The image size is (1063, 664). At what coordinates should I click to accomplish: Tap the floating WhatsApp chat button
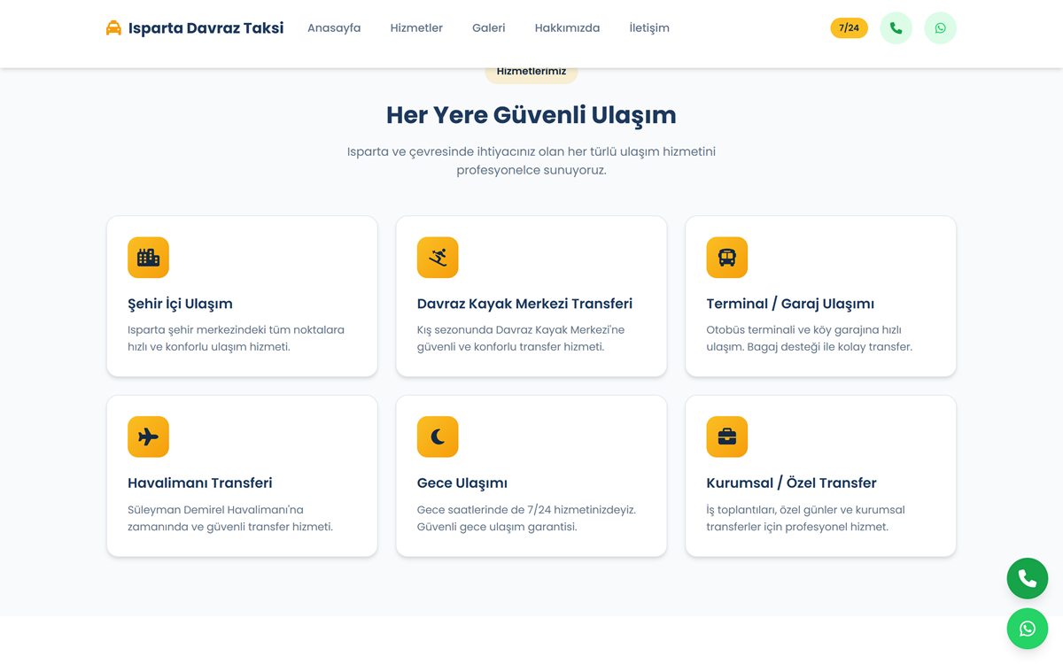1028,629
